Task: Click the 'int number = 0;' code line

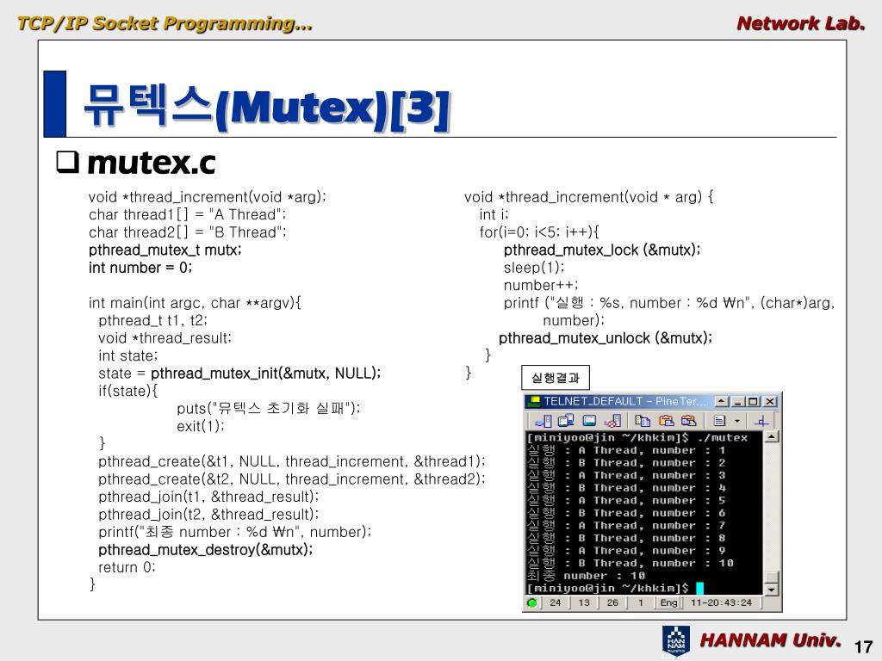Action: coord(140,268)
